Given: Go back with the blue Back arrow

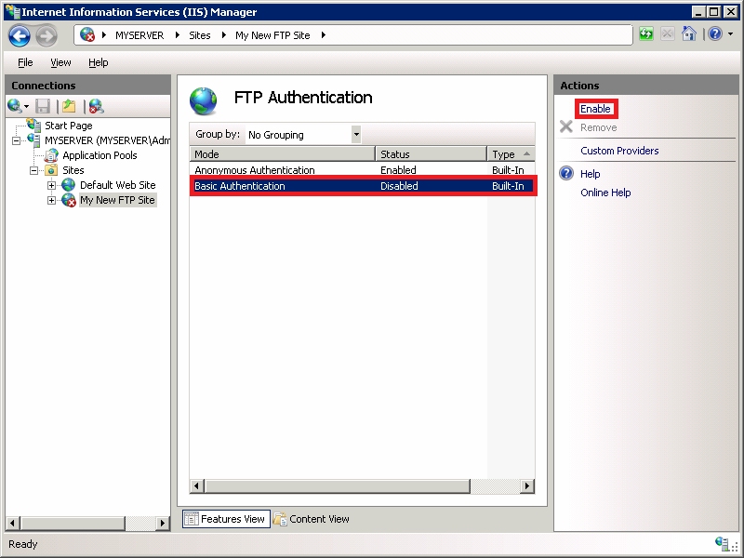Looking at the screenshot, I should (20, 35).
